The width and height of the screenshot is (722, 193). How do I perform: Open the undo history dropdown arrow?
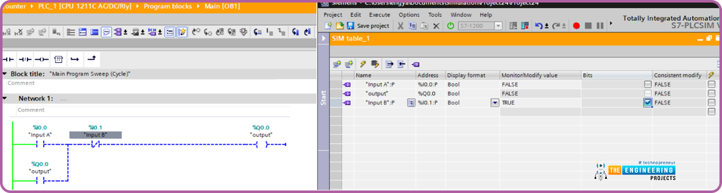pos(547,25)
